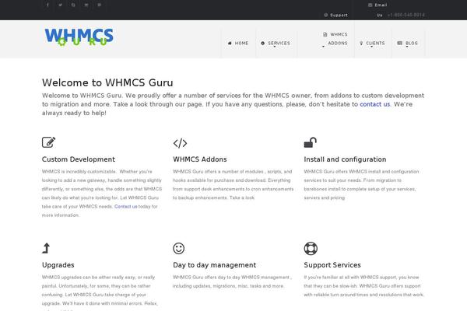
Task: Click the Day to day management description
Action: point(232,281)
